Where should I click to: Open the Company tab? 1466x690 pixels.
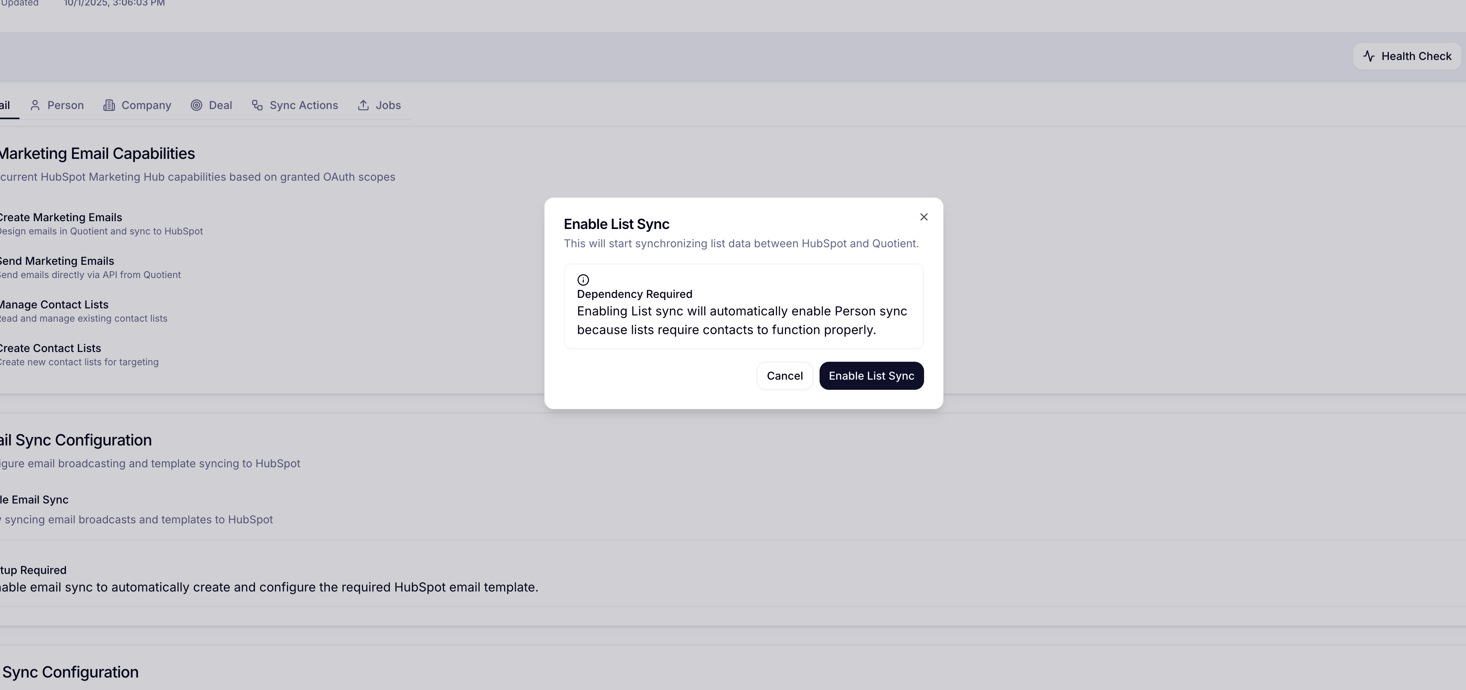click(x=136, y=105)
